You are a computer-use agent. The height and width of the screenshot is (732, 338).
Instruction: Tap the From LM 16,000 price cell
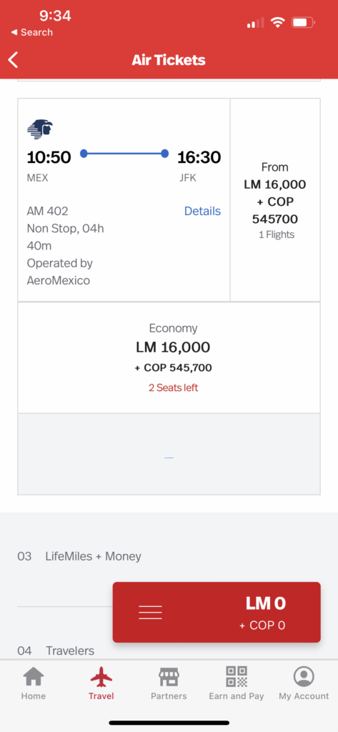tap(275, 200)
